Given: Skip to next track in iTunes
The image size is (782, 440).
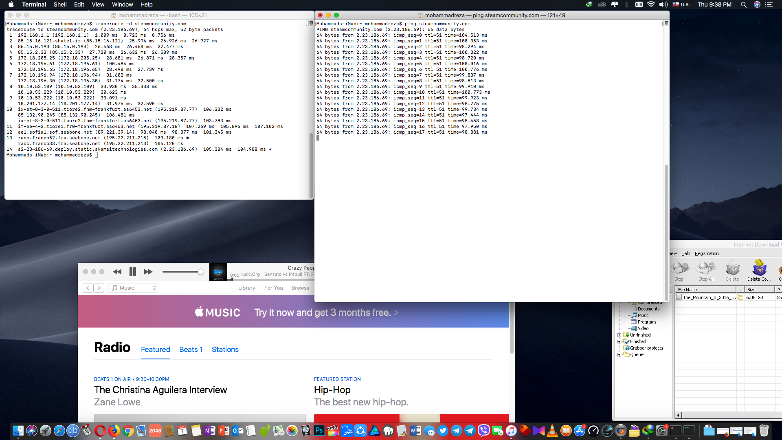Looking at the screenshot, I should (x=148, y=272).
